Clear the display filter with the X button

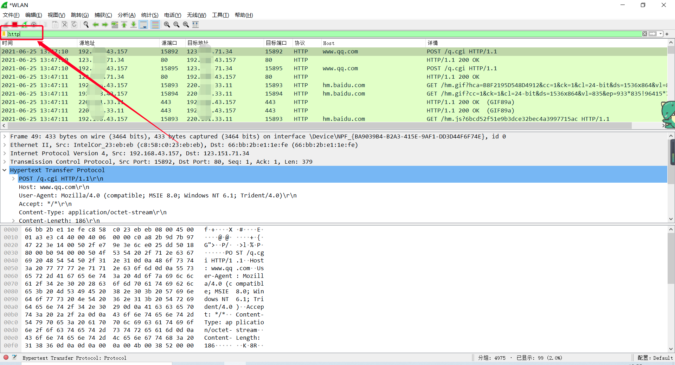pyautogui.click(x=645, y=34)
